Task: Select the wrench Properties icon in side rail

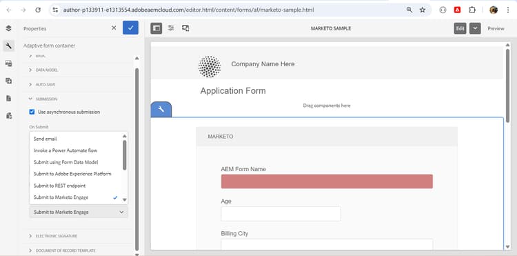Action: (x=9, y=46)
